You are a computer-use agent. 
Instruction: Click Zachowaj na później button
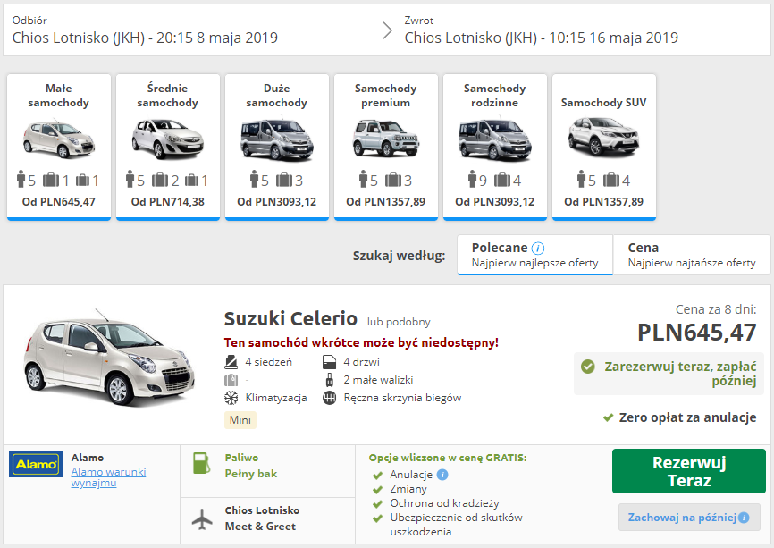pyautogui.click(x=689, y=518)
